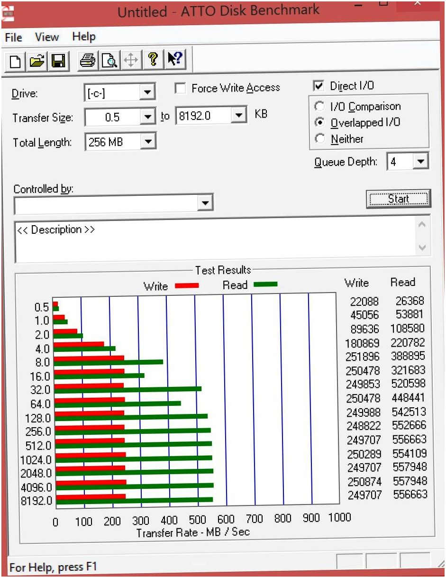Viewport: 446px width, 578px height.
Task: Enable Force Write Access checkbox
Action: click(180, 88)
